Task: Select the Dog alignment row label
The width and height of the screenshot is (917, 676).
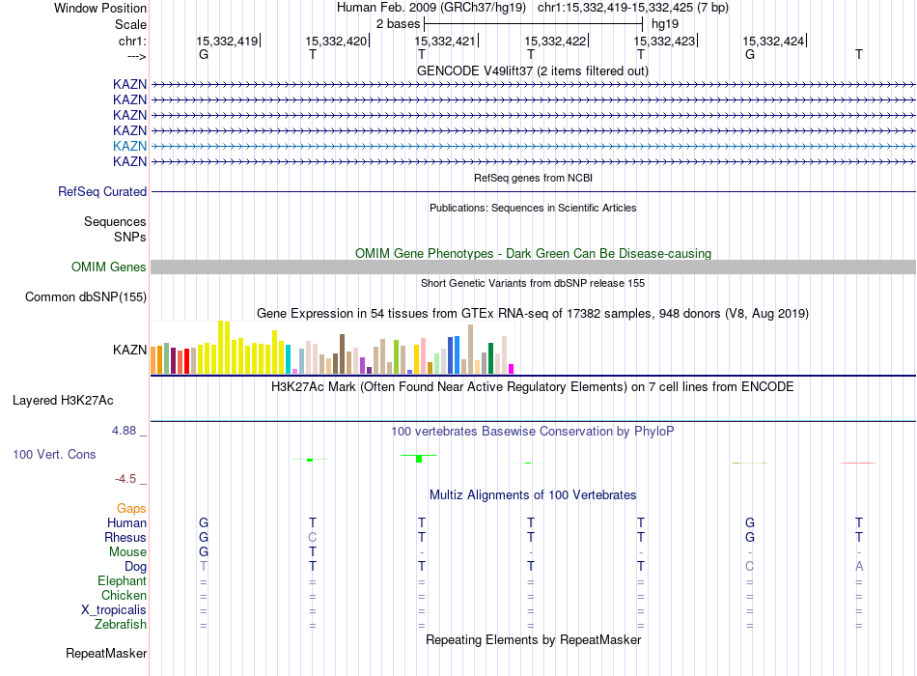Action: (x=136, y=567)
